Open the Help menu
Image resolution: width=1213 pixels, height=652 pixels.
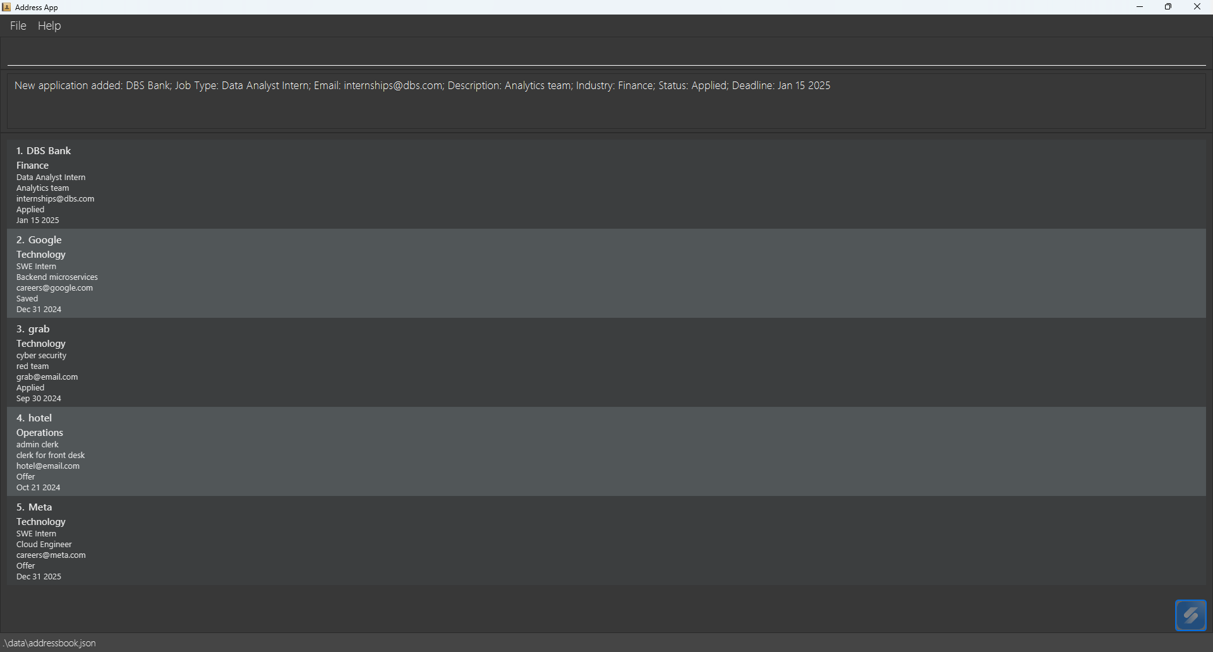pos(49,26)
